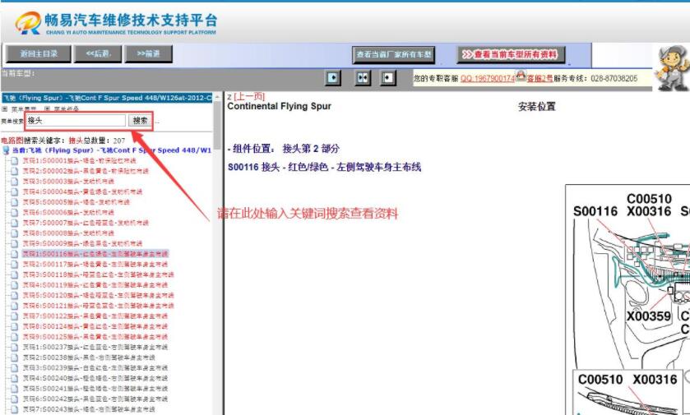The image size is (690, 415).
Task: Open tree entry 页码4:S00240接头
Action: pyautogui.click(x=95, y=378)
